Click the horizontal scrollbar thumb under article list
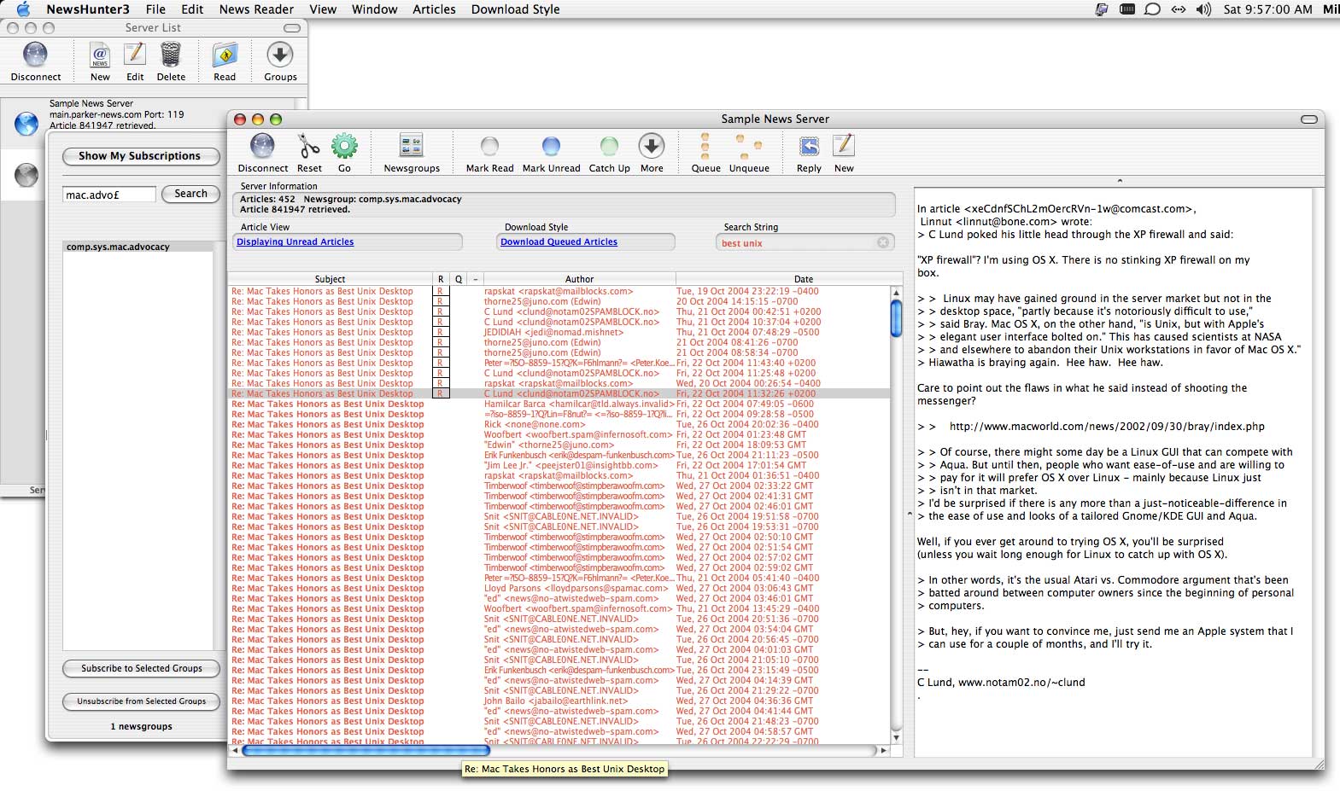1340x791 pixels. [366, 751]
